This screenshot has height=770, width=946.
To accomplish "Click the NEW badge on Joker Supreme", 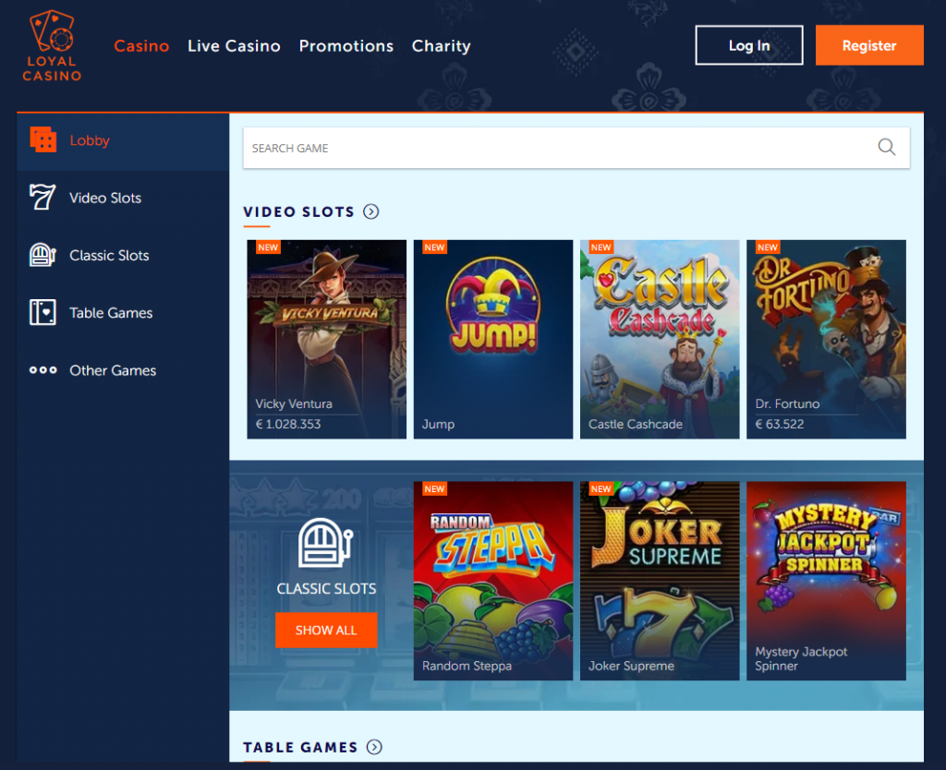I will point(600,489).
